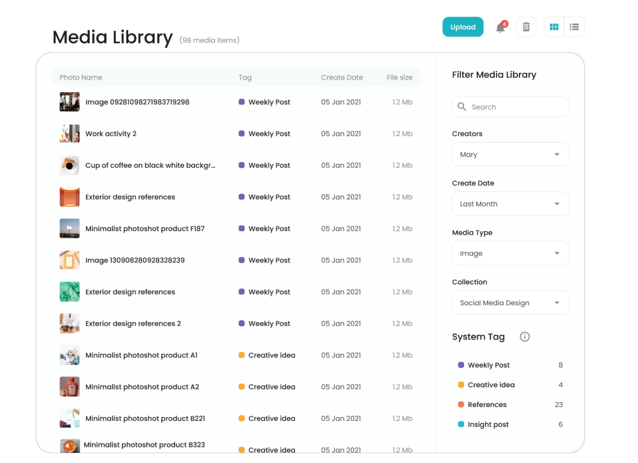Select 'Image 09281098271983719298' file name
The image size is (638, 463).
137,102
